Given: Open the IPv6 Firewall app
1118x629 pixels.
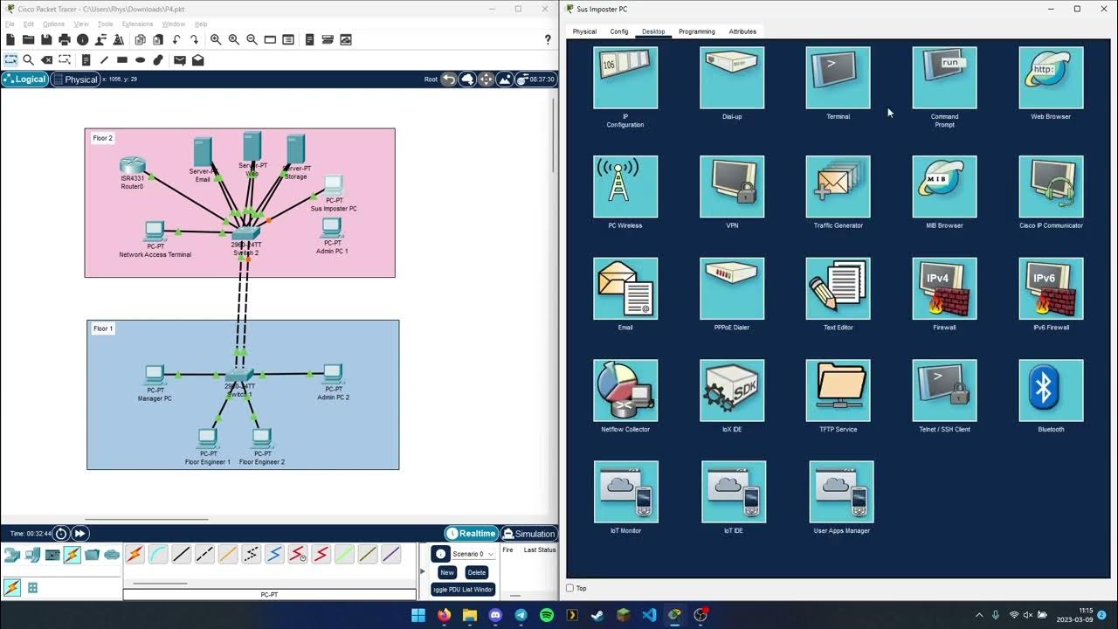Looking at the screenshot, I should 1051,288.
